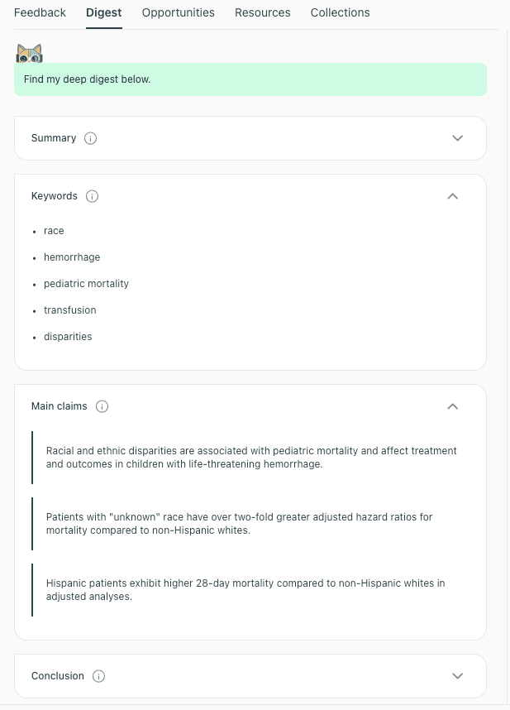Collapse the Keywords section chevron

[x=452, y=196]
